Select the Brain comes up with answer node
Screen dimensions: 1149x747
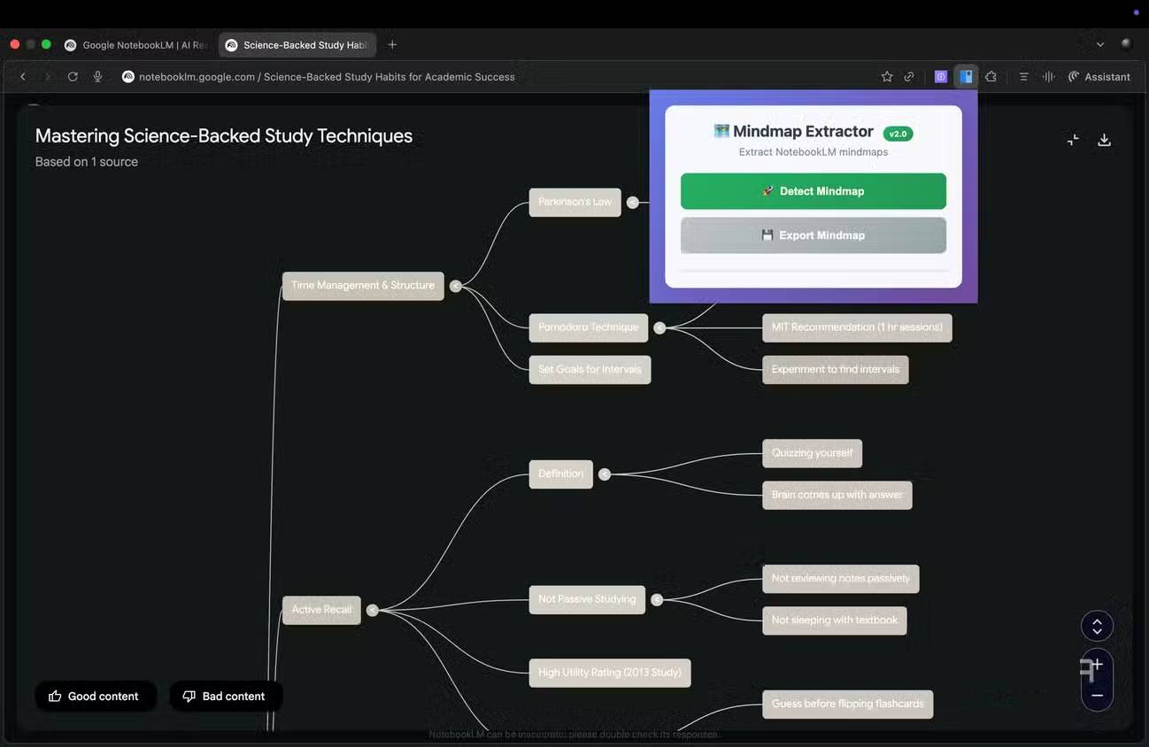click(837, 495)
